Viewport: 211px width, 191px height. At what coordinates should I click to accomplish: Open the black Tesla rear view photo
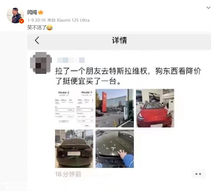[x=74, y=149]
